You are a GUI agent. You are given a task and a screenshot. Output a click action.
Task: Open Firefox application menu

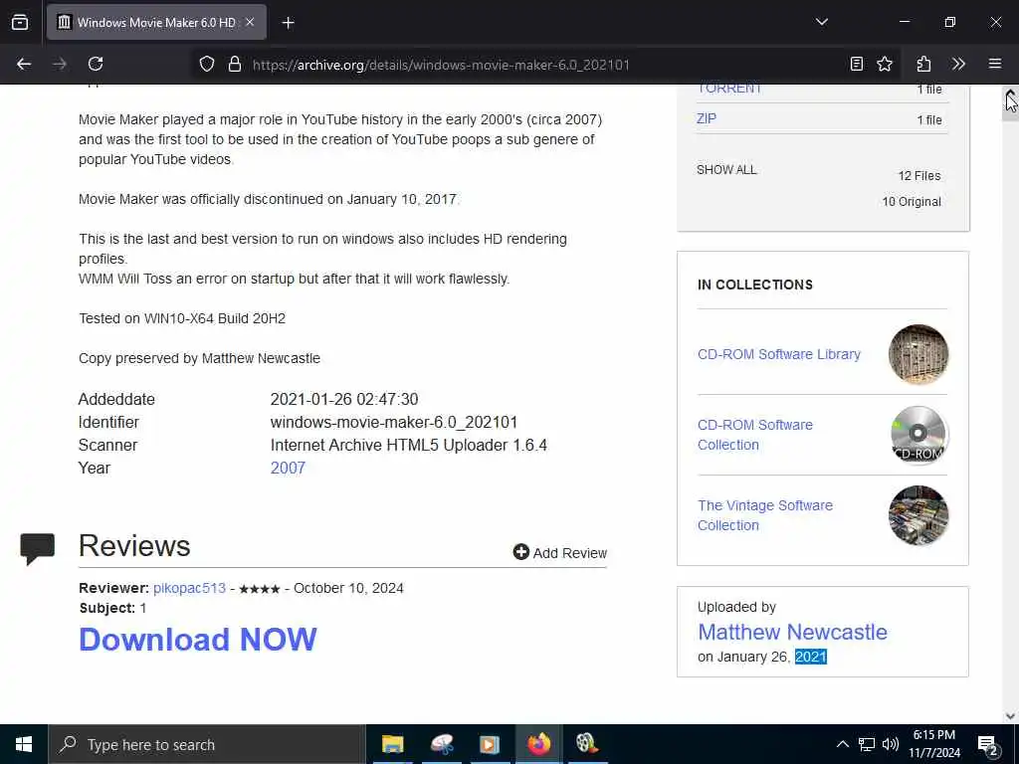(x=995, y=64)
